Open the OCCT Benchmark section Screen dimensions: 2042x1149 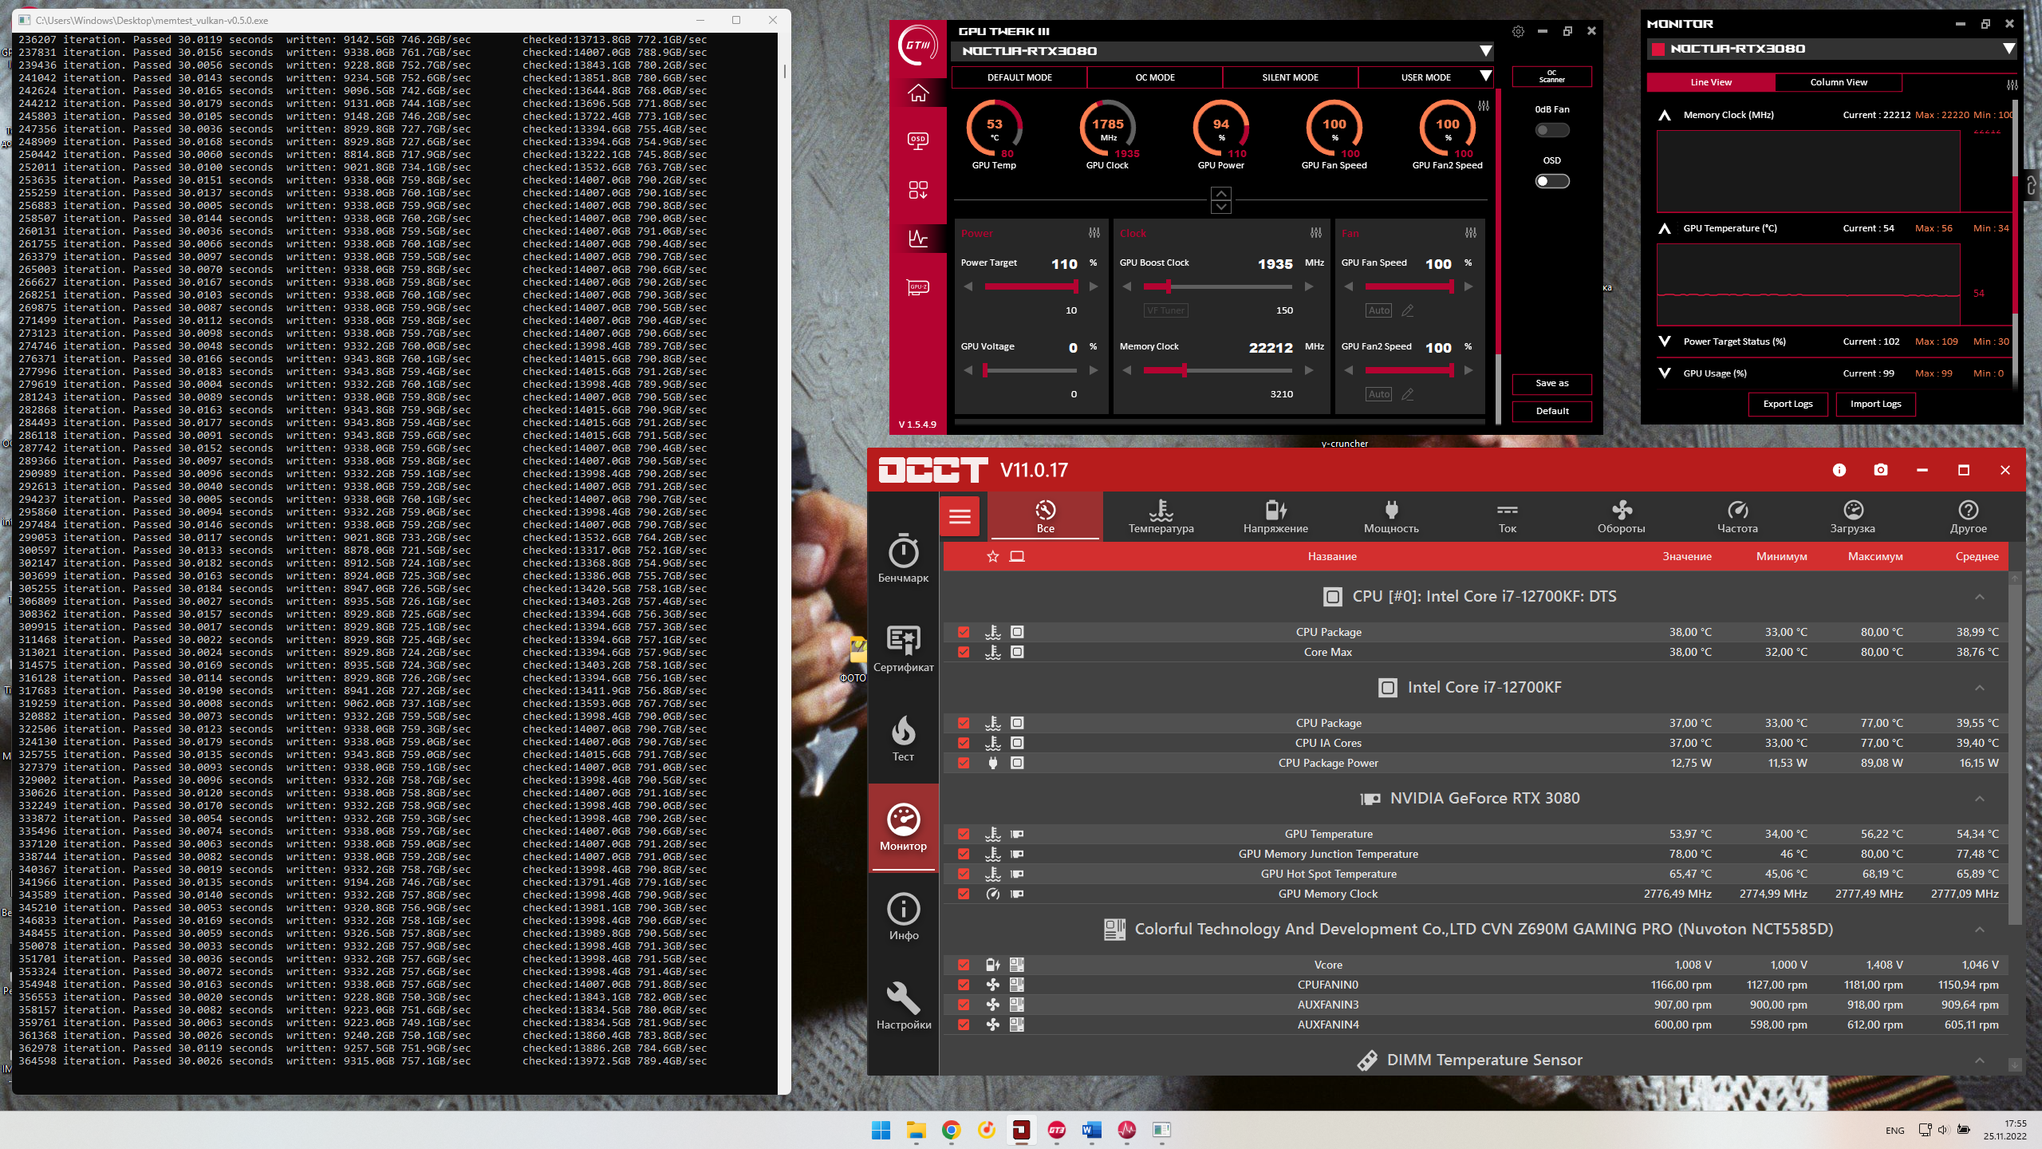point(903,558)
